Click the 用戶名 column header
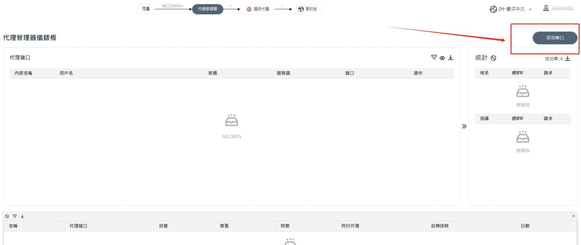 tap(66, 73)
